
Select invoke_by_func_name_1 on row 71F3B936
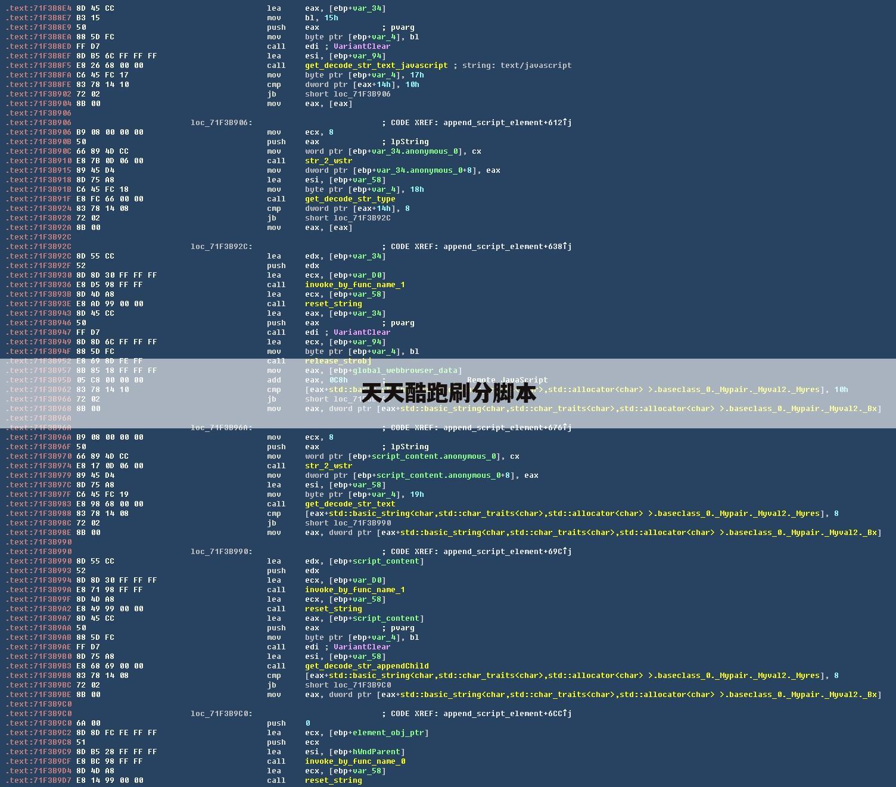354,285
